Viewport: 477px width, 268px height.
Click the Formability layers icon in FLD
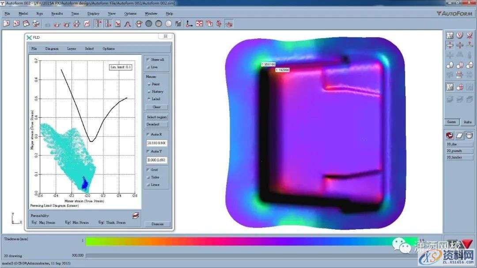point(136,215)
